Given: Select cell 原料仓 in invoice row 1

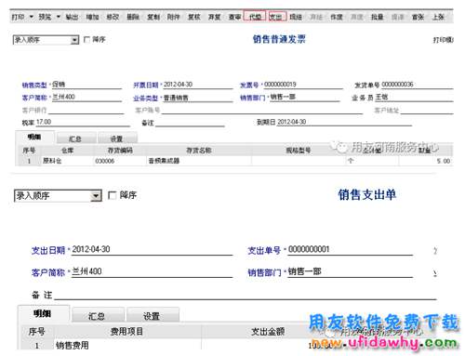Looking at the screenshot, I should [67, 161].
